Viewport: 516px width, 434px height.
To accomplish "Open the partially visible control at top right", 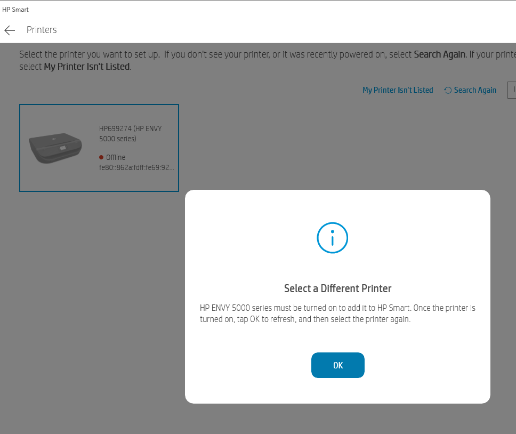I will pos(512,90).
